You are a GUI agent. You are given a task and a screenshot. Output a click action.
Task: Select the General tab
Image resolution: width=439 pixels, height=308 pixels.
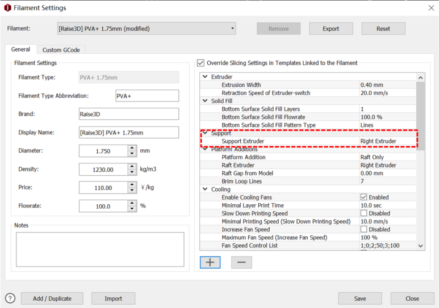tap(20, 50)
